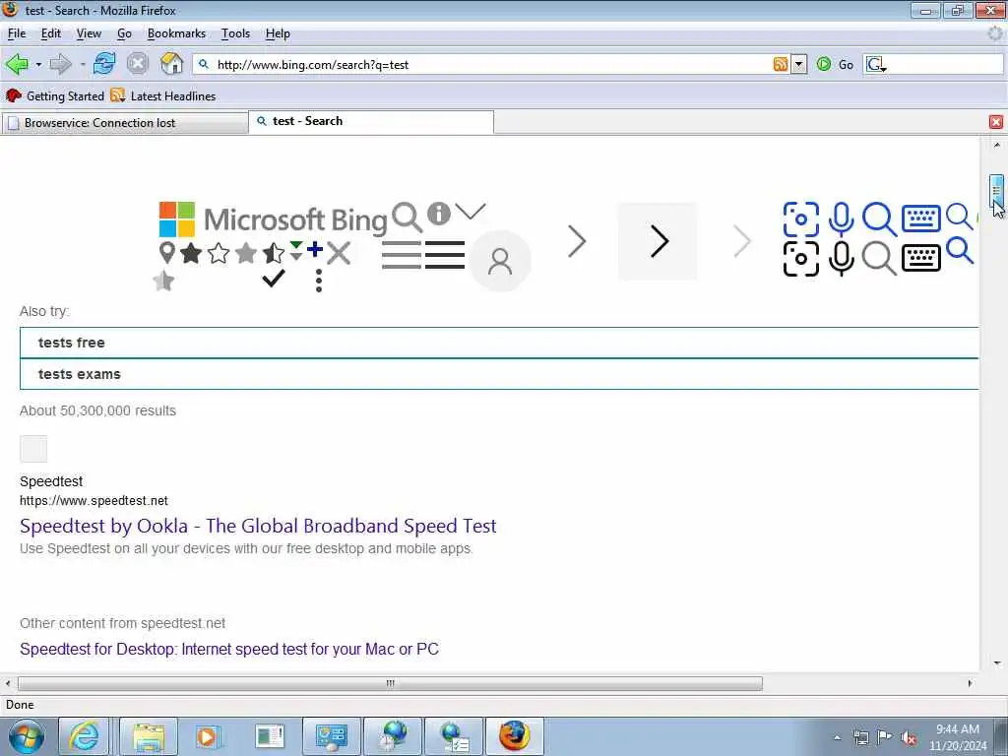The width and height of the screenshot is (1008, 756).
Task: Expand the address bar URL history dropdown
Action: pos(798,64)
